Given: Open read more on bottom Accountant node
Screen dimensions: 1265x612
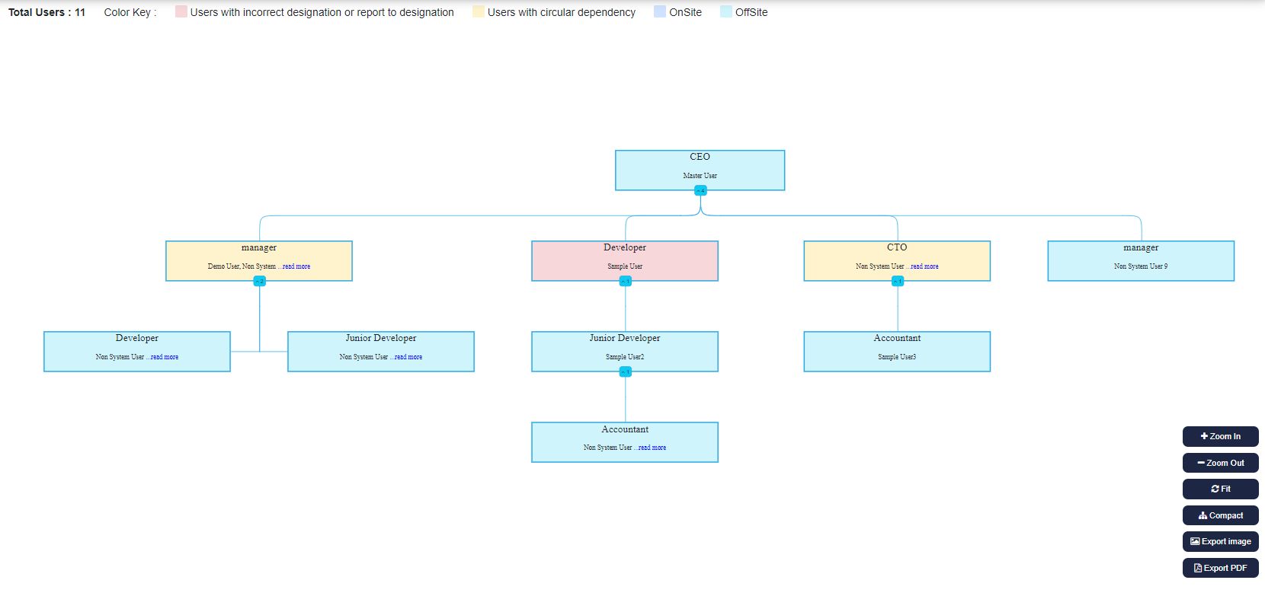Looking at the screenshot, I should (x=652, y=448).
